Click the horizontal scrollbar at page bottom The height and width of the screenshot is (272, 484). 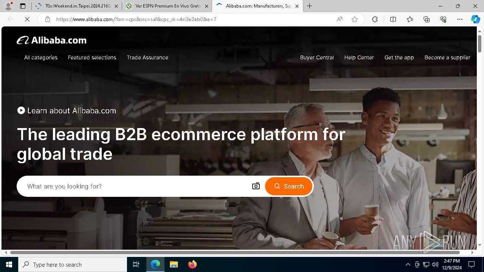coord(235,252)
